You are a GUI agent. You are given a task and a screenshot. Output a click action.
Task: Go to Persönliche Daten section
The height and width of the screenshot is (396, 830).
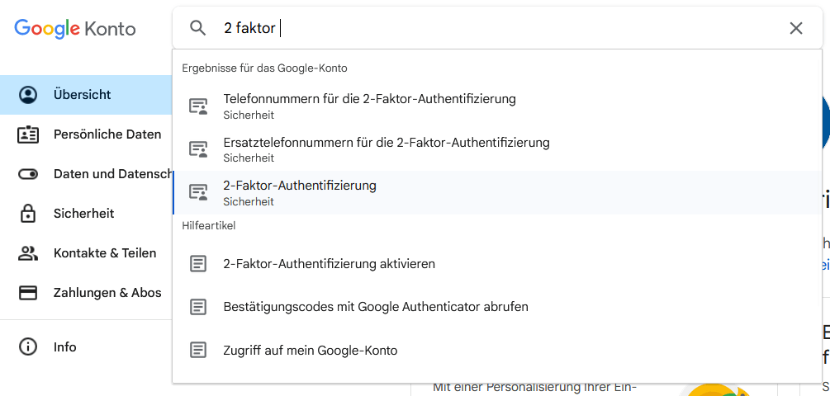pos(107,134)
